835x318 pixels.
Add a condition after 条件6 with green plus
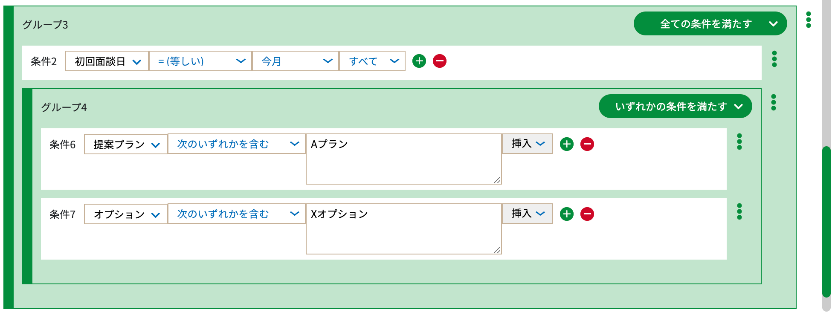(x=567, y=144)
